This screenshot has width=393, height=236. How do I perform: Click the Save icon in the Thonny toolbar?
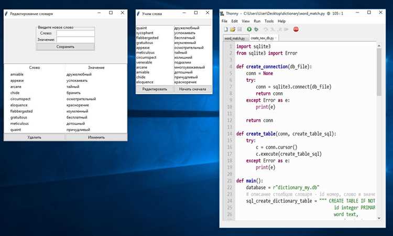point(239,29)
